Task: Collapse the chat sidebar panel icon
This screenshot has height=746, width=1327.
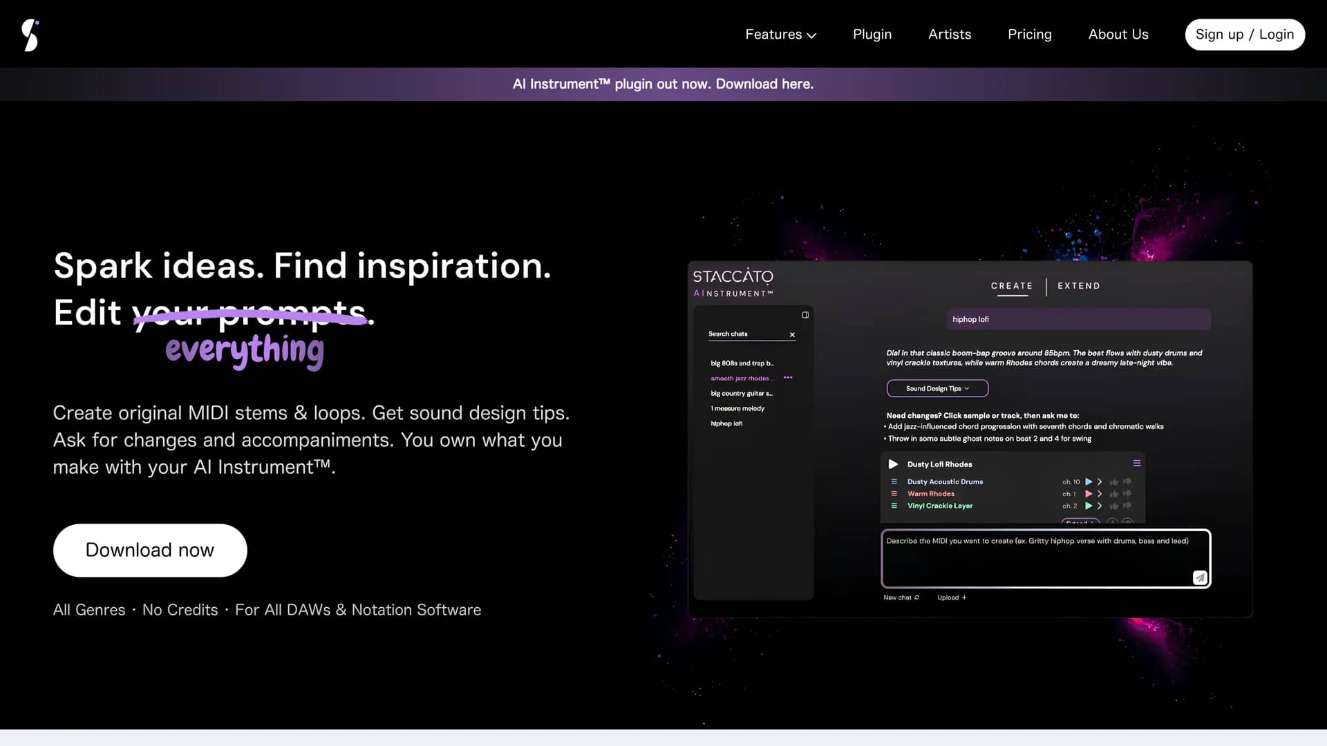Action: click(x=805, y=315)
